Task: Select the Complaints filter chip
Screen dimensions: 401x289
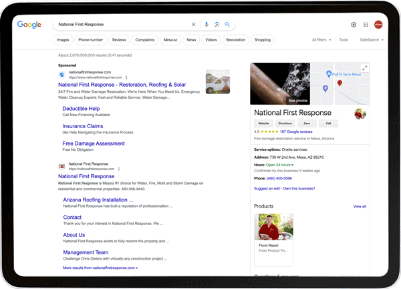Action: (x=145, y=40)
